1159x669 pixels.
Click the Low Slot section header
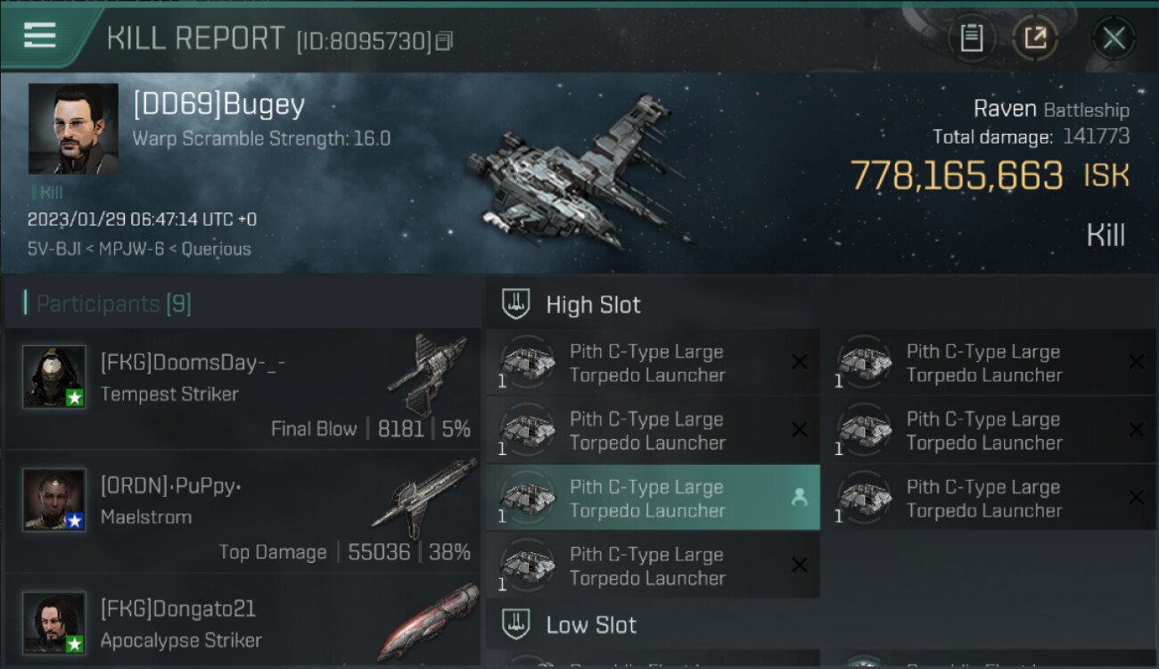point(590,625)
